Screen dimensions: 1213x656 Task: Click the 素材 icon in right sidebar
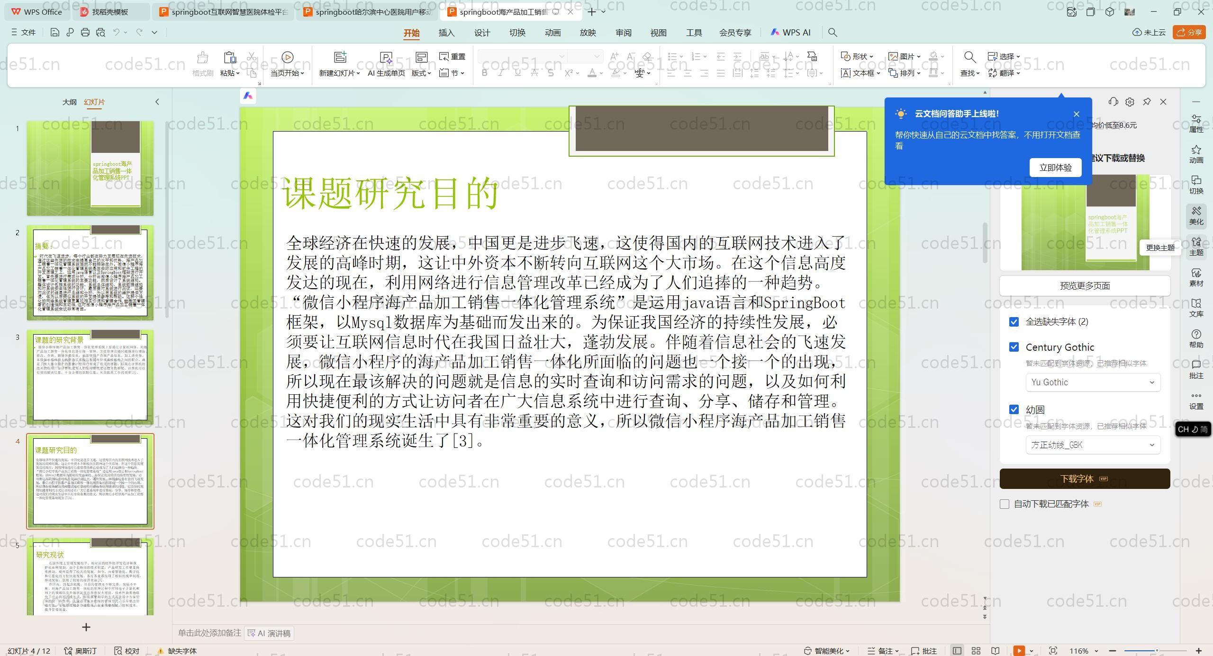[x=1196, y=277]
